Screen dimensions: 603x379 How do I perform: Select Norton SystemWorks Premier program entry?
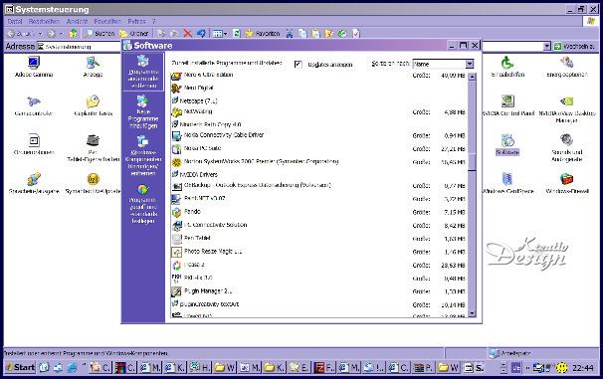[261, 161]
